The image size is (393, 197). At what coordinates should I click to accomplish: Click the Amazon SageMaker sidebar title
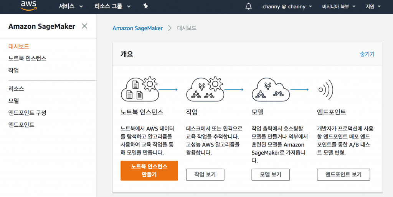click(x=41, y=26)
